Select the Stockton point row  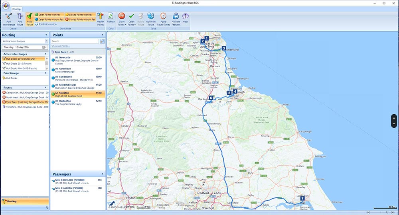click(78, 94)
